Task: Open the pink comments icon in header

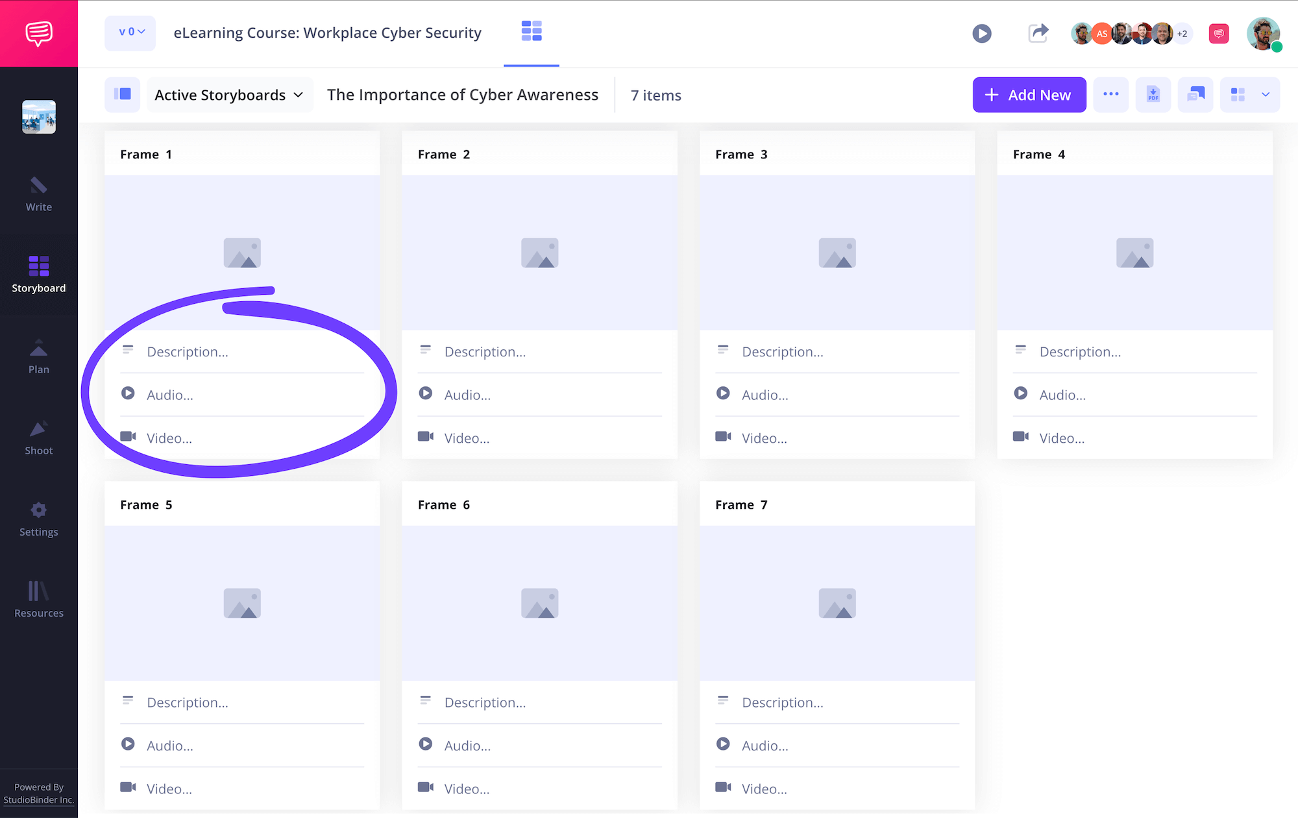Action: 1218,33
